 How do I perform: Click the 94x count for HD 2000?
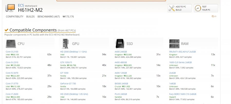104,54
